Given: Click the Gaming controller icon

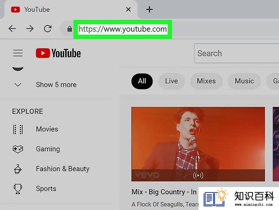Looking at the screenshot, I should (x=18, y=149).
